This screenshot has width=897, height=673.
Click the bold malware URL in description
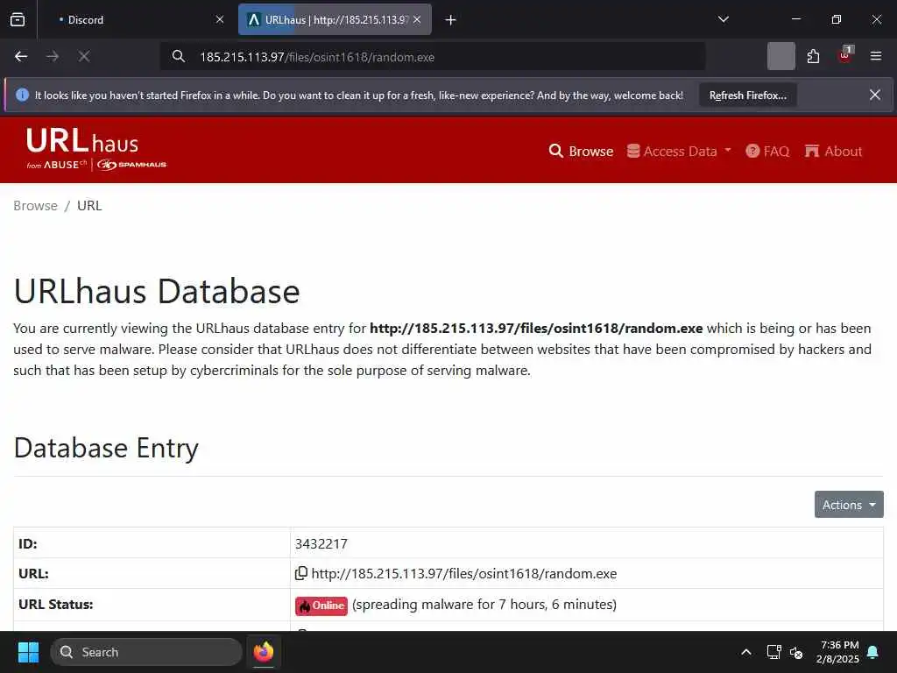click(536, 329)
